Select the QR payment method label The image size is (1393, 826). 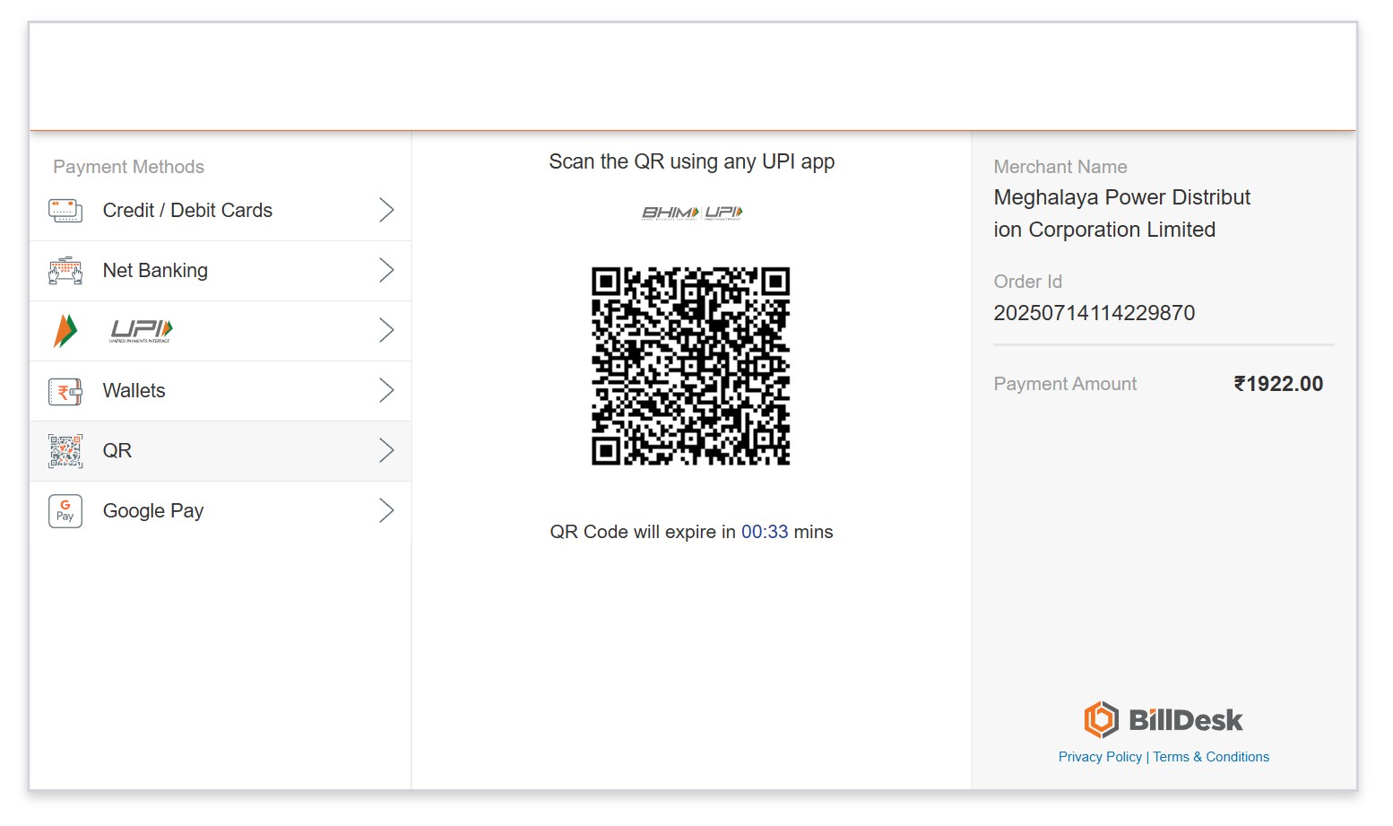point(117,450)
